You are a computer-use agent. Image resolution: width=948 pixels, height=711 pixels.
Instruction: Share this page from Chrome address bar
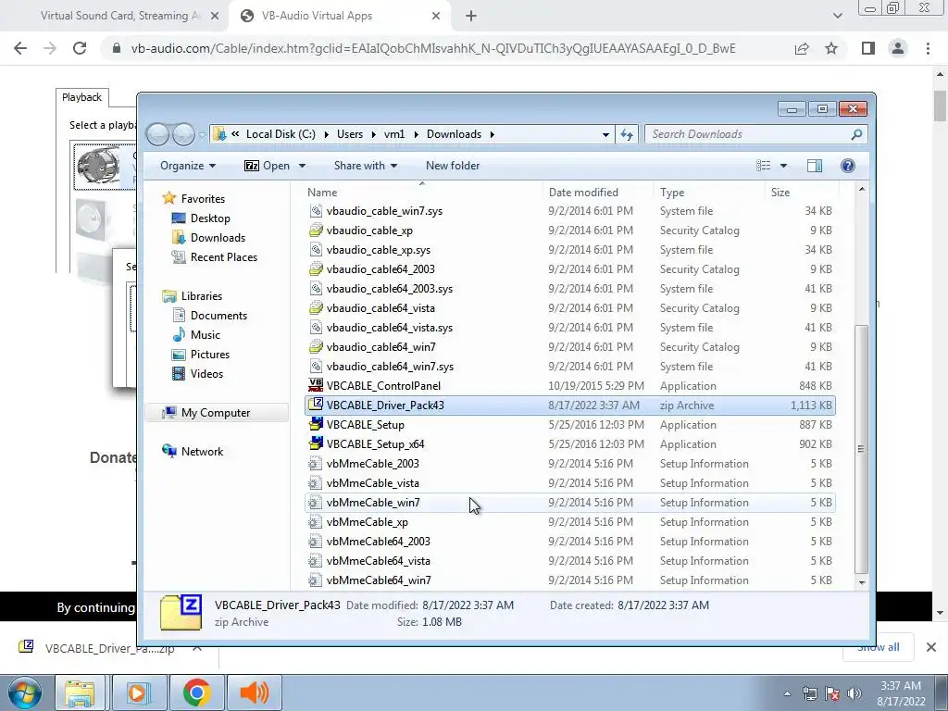(802, 48)
